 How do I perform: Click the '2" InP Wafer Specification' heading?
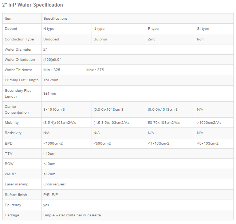pyautogui.click(x=33, y=5)
